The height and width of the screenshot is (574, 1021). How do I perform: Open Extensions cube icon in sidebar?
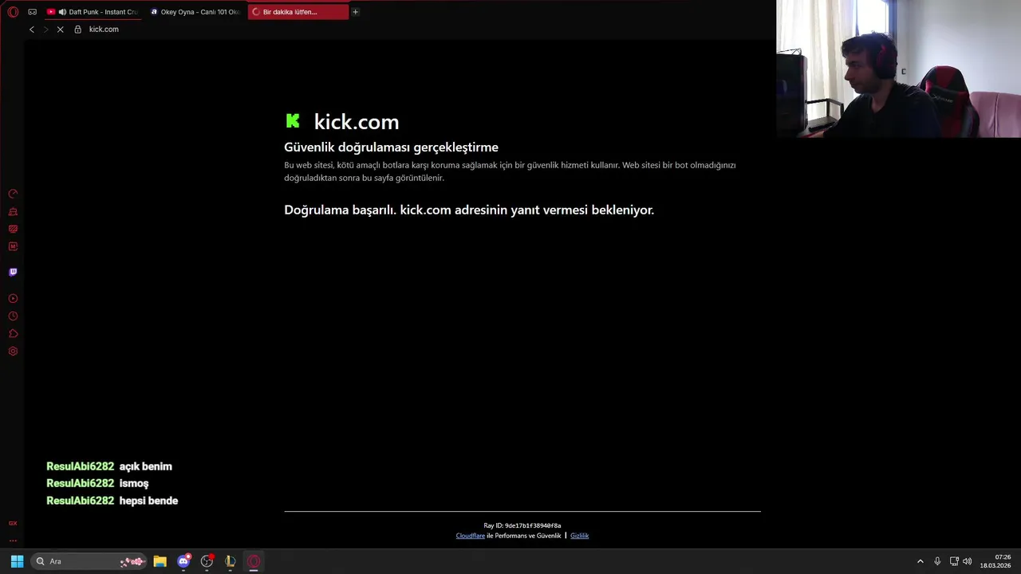pos(13,333)
